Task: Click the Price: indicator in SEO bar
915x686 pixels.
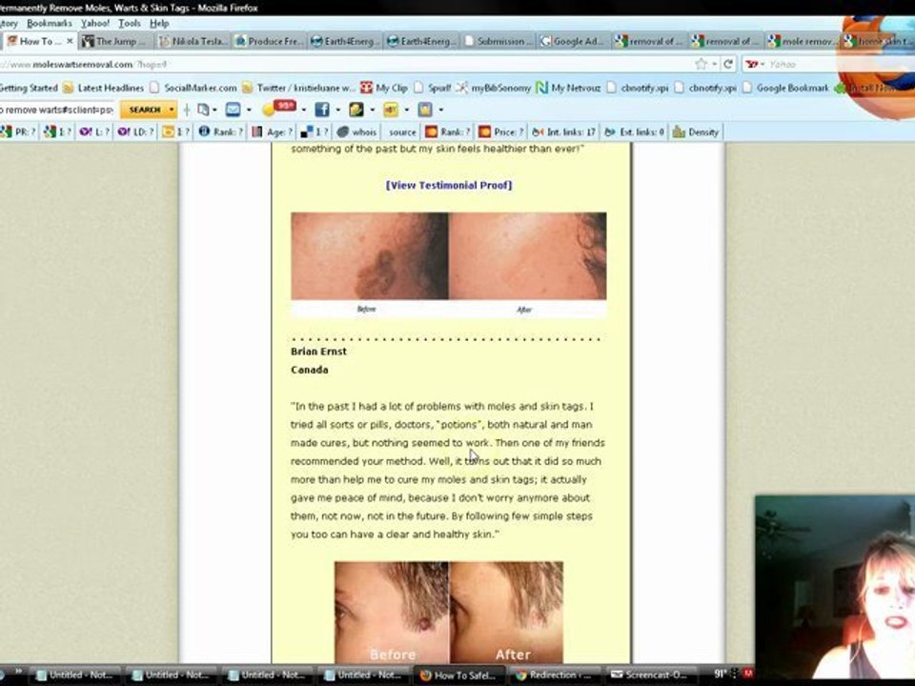Action: tap(500, 131)
